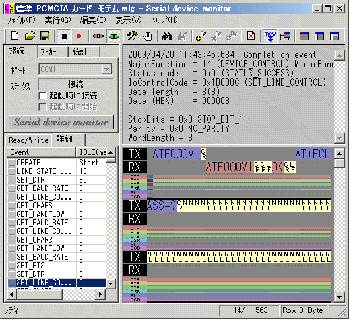The height and width of the screenshot is (319, 349).
Task: Select the 接続 tab
Action: pyautogui.click(x=20, y=51)
